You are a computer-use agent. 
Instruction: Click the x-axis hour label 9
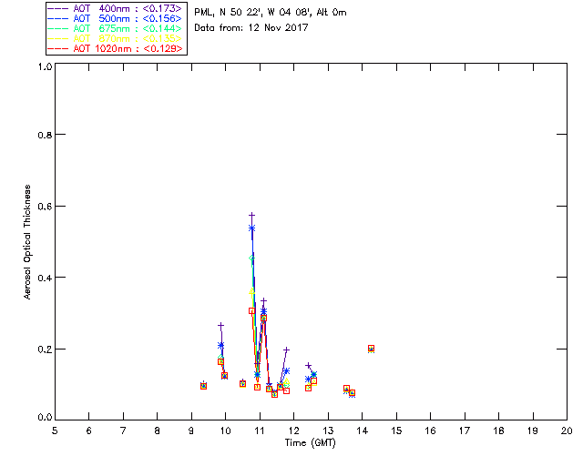coord(191,431)
